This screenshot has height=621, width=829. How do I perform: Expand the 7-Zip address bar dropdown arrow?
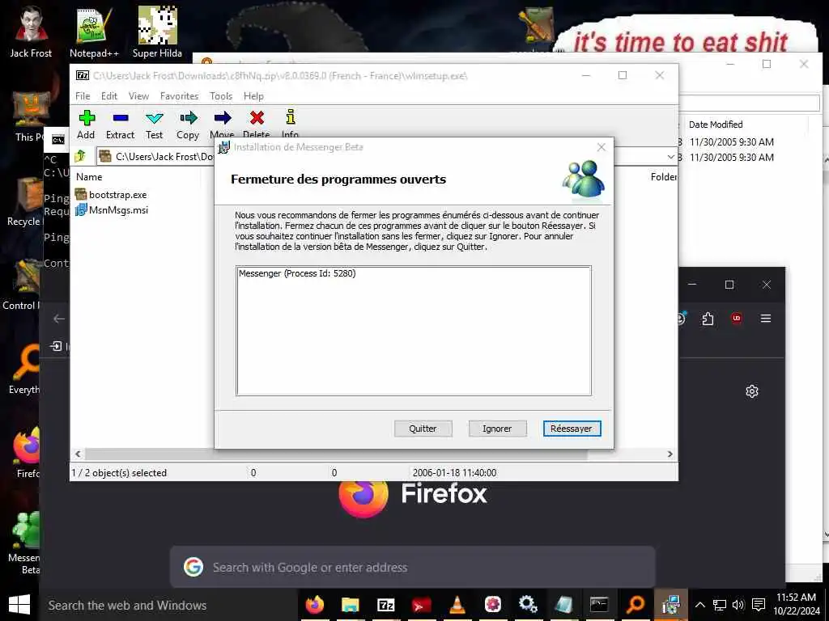click(x=670, y=157)
